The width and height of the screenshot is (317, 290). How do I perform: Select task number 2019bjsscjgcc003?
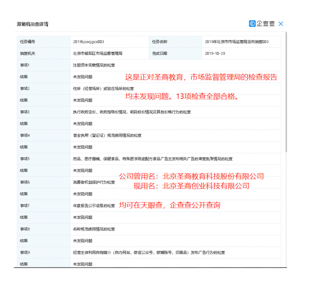(88, 42)
